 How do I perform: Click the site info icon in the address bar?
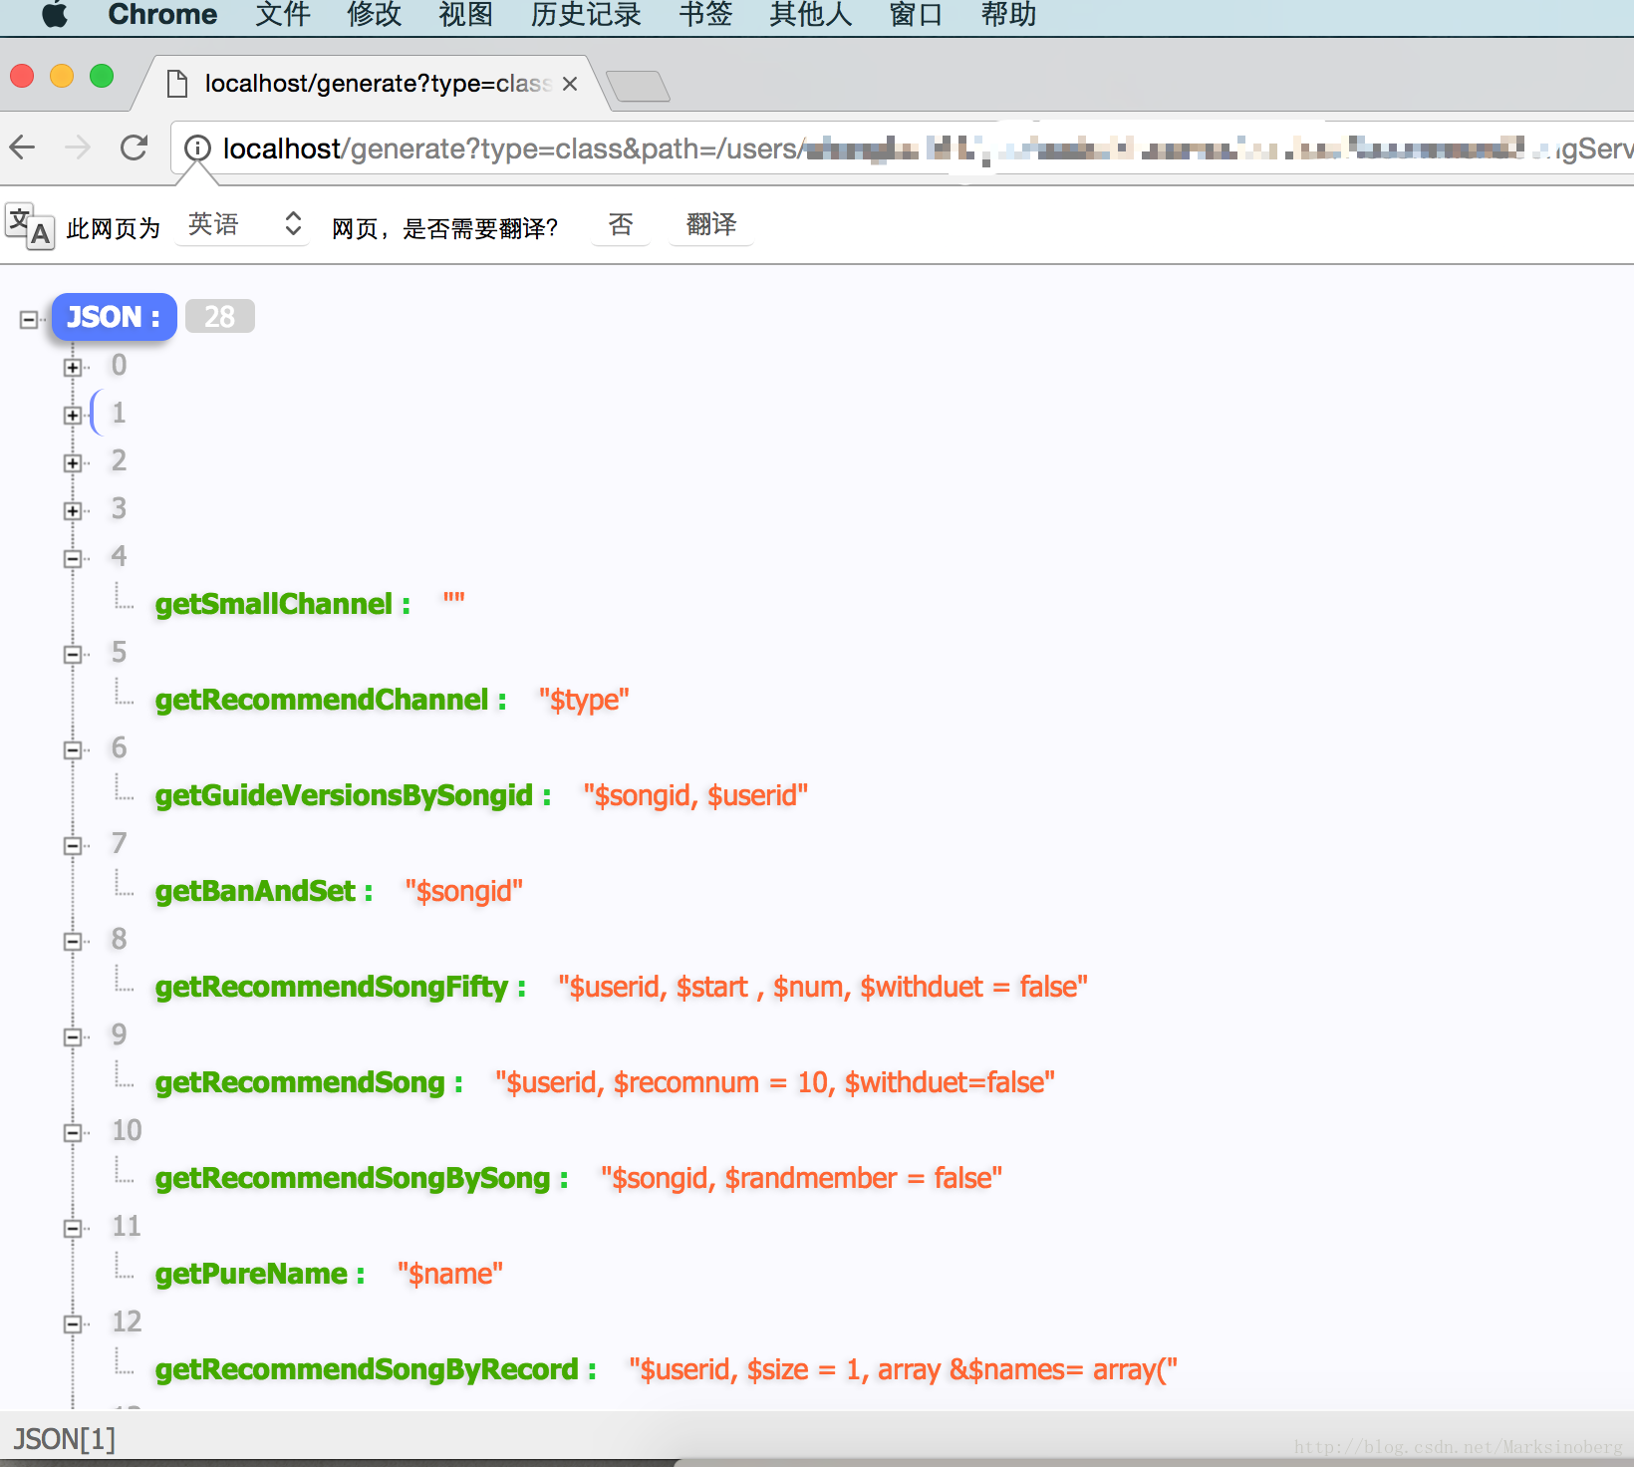tap(198, 148)
